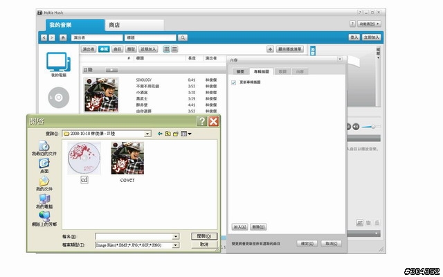443x277 pixels.
Task: Toggle the 更新專輯插圖 checkbox
Action: point(234,82)
